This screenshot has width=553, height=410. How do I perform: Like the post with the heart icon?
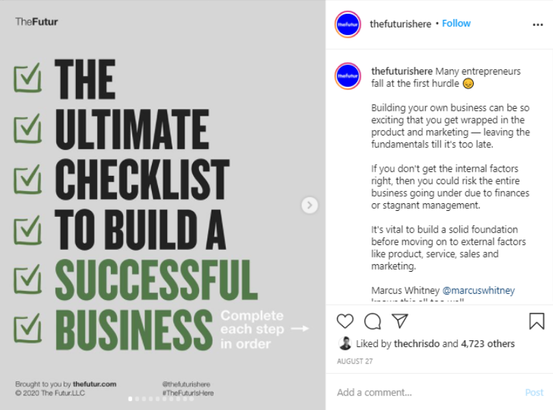346,321
